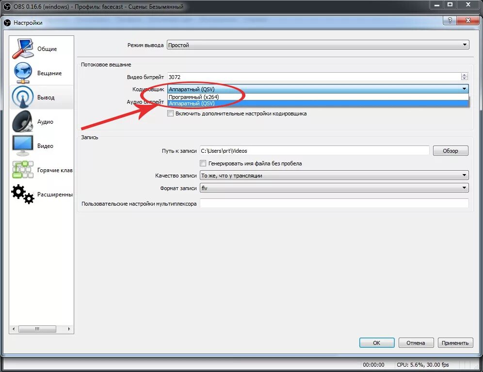483x372 pixels.
Task: Click the sidebar scrollbar right arrow
Action: [69, 329]
